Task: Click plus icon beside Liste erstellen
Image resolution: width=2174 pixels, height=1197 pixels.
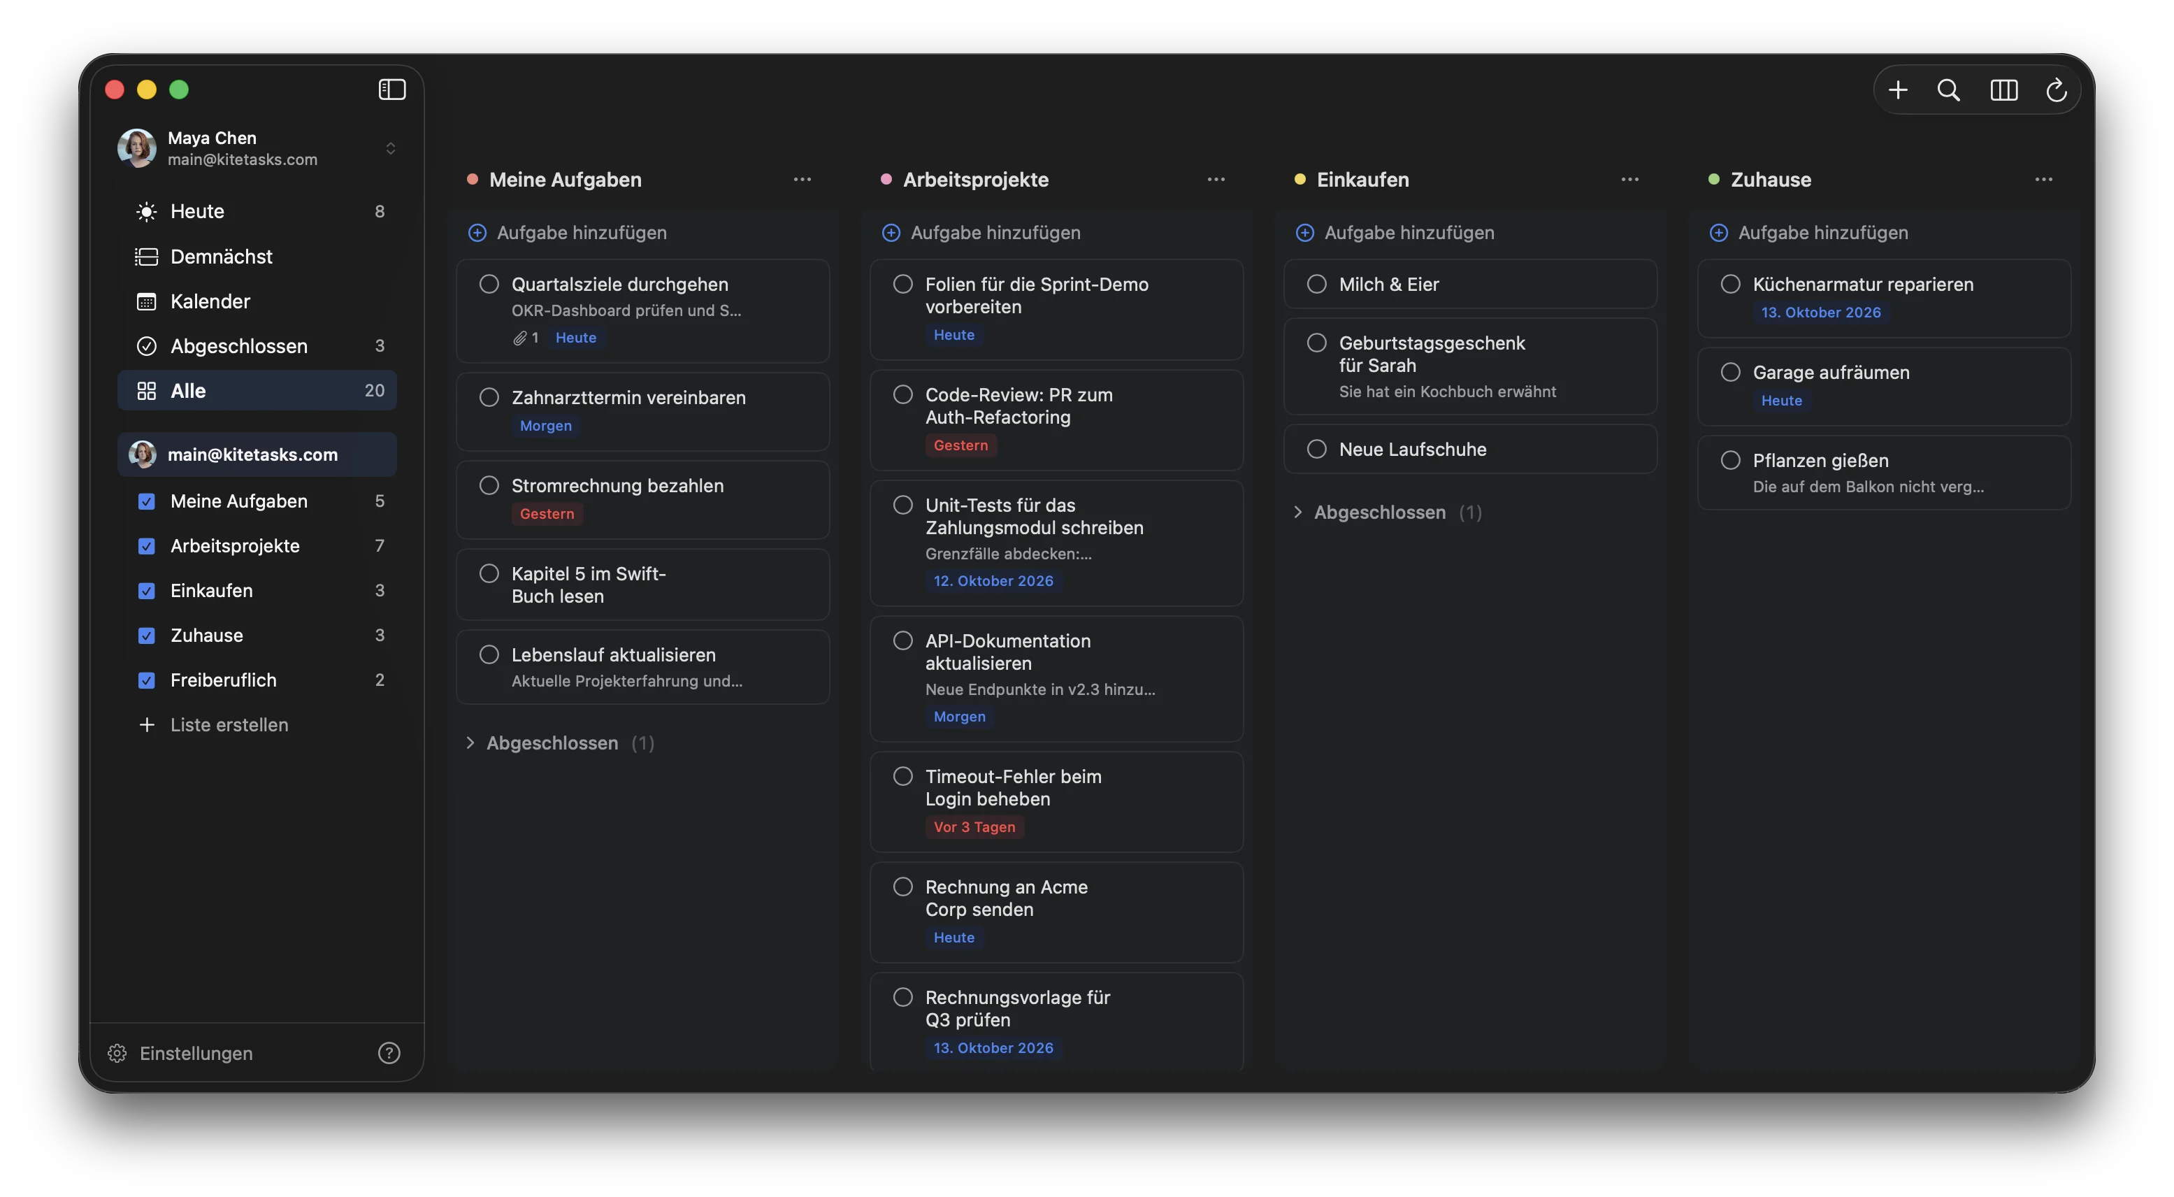Action: (147, 724)
